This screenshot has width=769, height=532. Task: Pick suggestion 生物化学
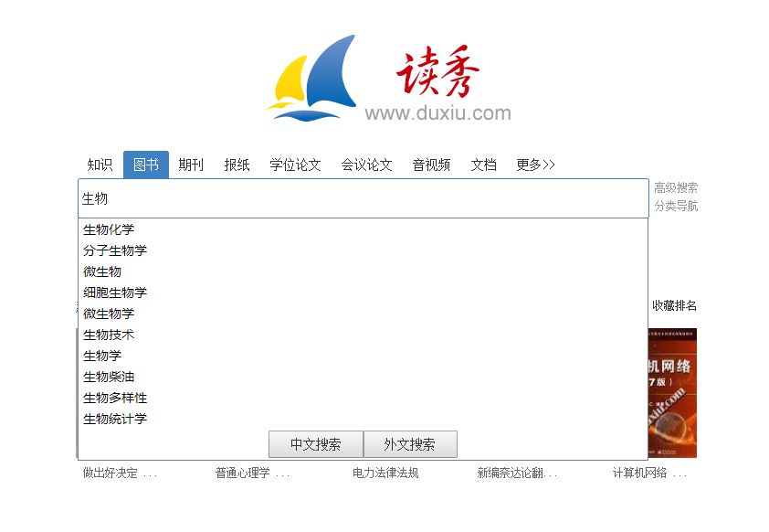(x=363, y=229)
